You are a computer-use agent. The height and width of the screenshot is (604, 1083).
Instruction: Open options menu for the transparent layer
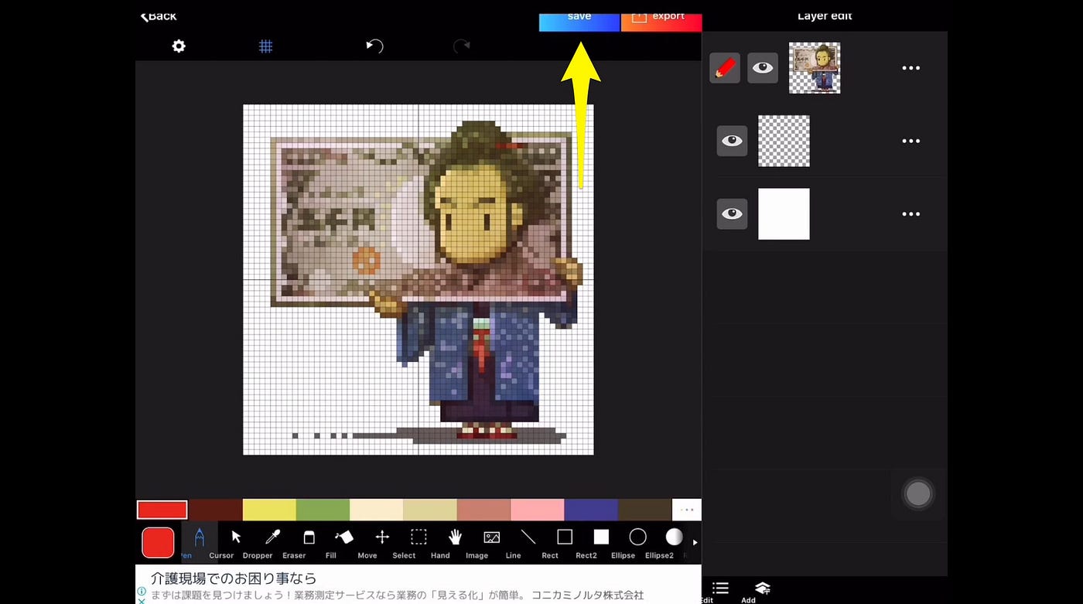point(911,141)
